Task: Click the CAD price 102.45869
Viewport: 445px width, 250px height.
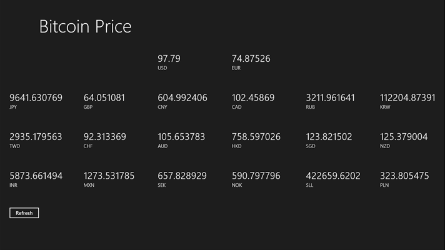Action: [253, 98]
